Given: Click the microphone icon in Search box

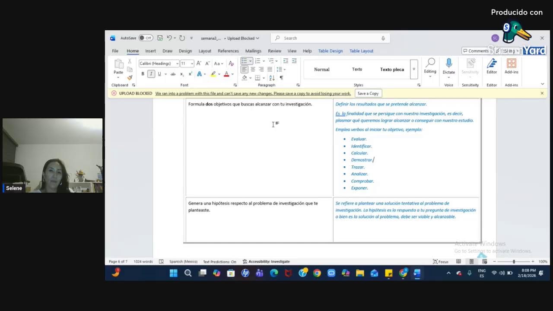Looking at the screenshot, I should [x=383, y=38].
